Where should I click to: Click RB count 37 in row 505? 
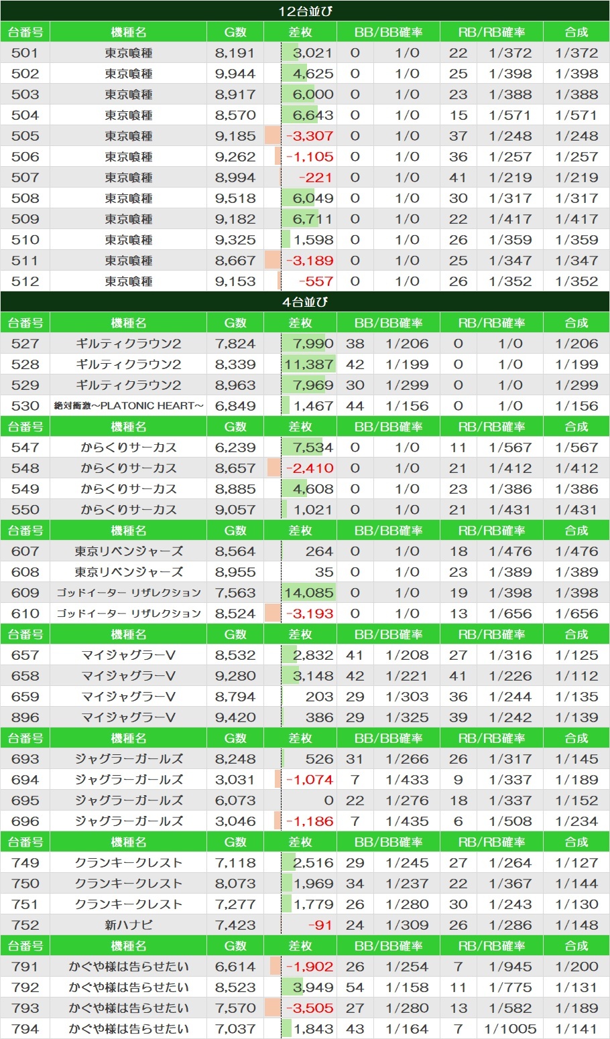point(459,136)
